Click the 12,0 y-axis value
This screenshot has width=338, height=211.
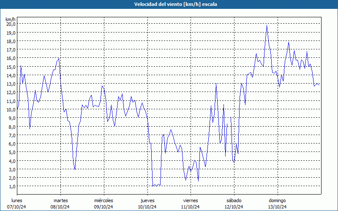coord(11,92)
